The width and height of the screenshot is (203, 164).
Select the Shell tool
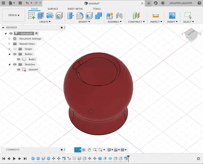pos(89,16)
